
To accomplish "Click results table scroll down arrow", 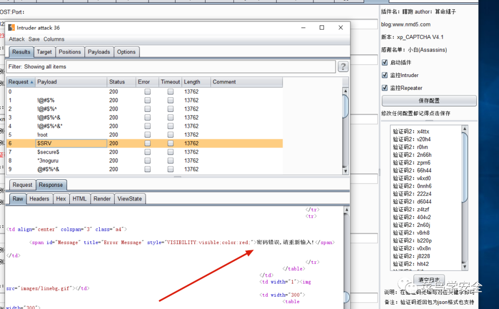I will [x=346, y=171].
